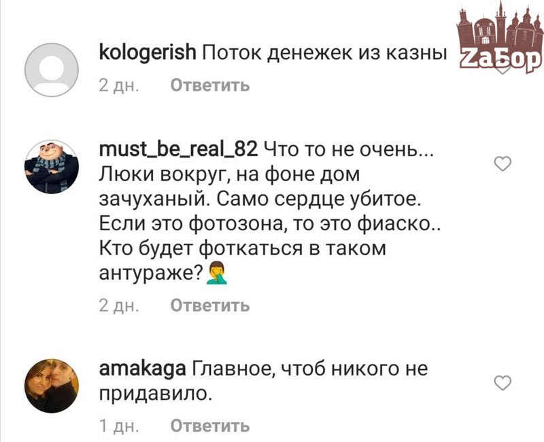Click must_be_real_82 comment timestamp 2 дн.
The image size is (544, 442).
point(119,306)
